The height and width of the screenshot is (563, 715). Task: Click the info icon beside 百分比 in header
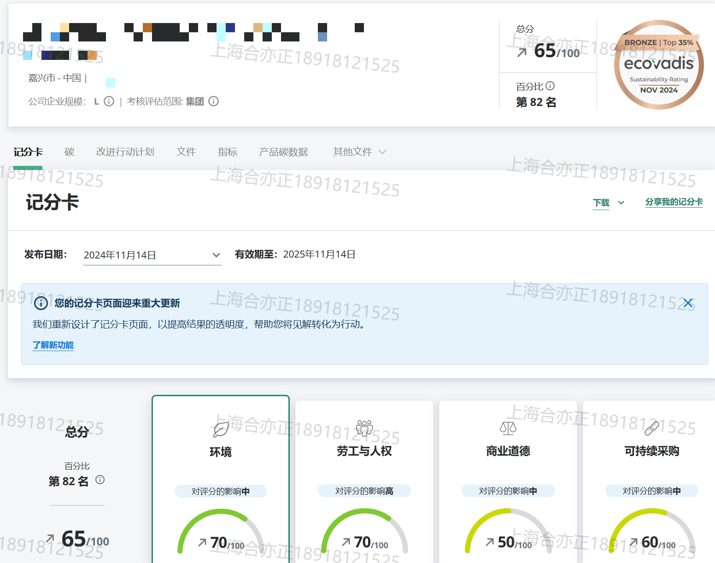550,86
